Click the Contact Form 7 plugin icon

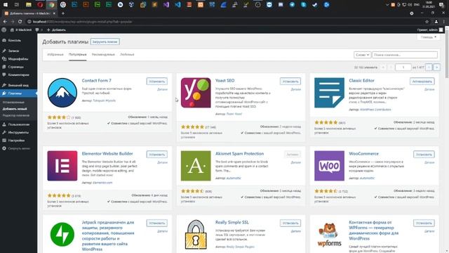62,93
